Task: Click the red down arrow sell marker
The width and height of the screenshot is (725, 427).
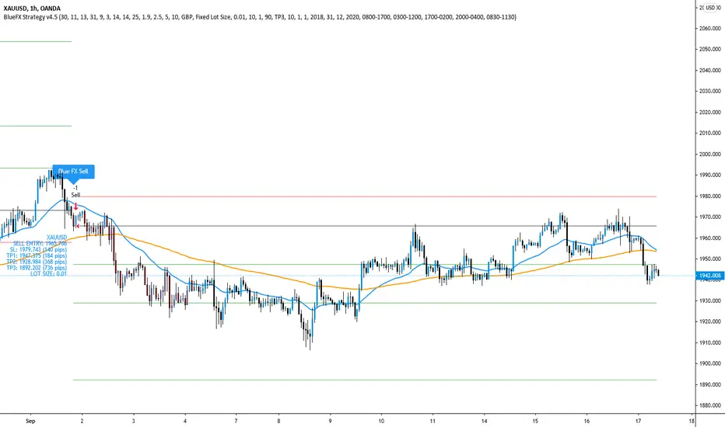Action: pyautogui.click(x=75, y=207)
